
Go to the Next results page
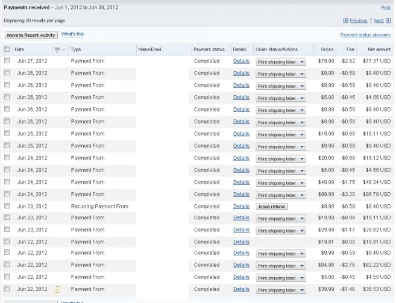pyautogui.click(x=379, y=20)
